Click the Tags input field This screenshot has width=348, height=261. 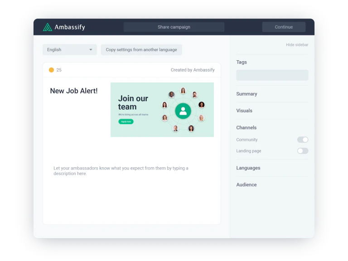272,75
